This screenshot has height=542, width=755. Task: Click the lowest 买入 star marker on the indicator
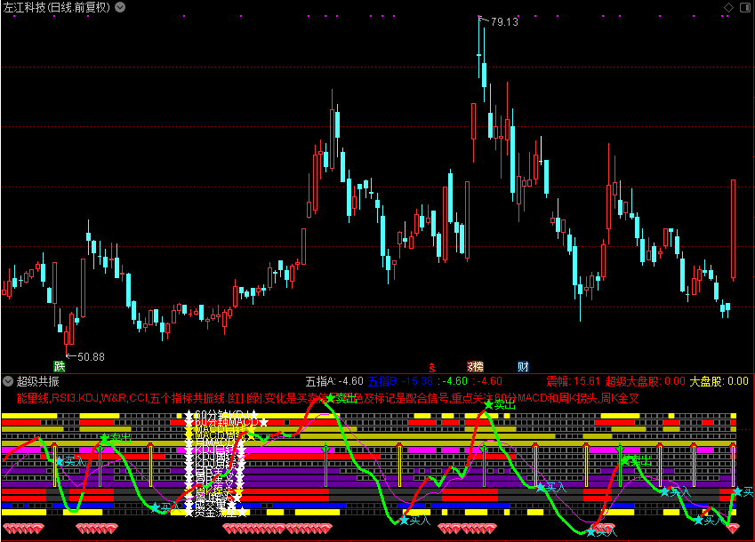[590, 532]
